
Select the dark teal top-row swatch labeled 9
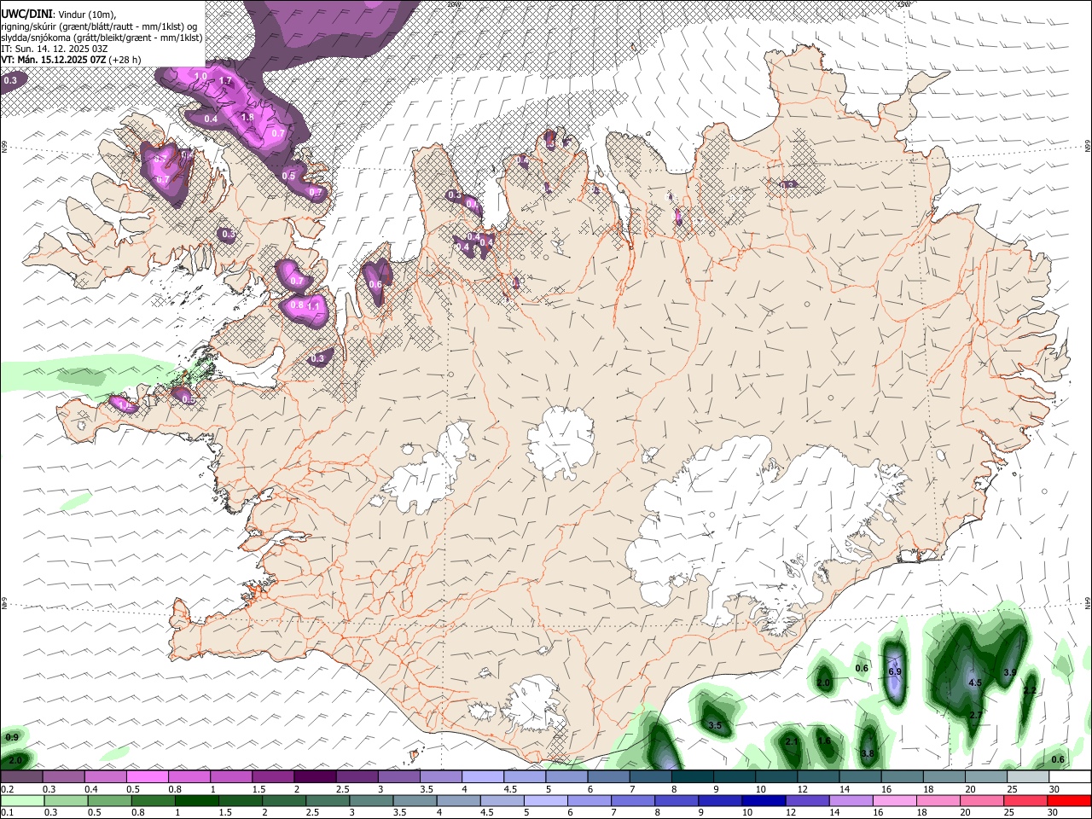735,776
